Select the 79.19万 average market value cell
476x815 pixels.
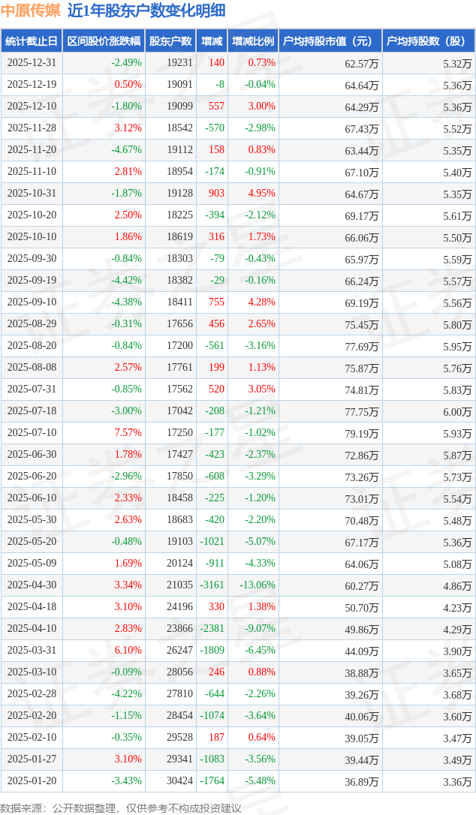click(x=361, y=433)
